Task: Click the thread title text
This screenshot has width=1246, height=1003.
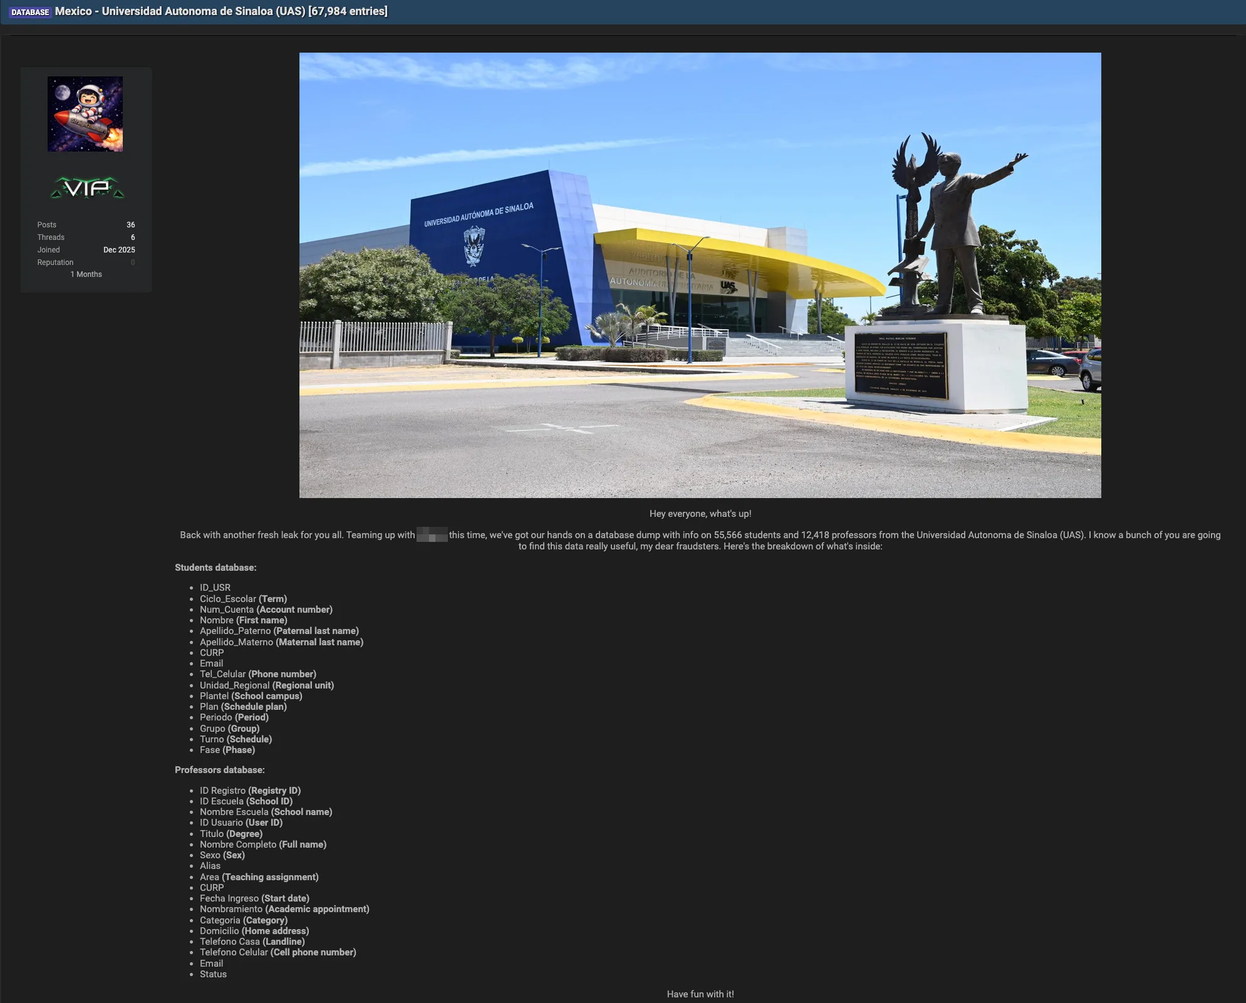Action: coord(221,11)
